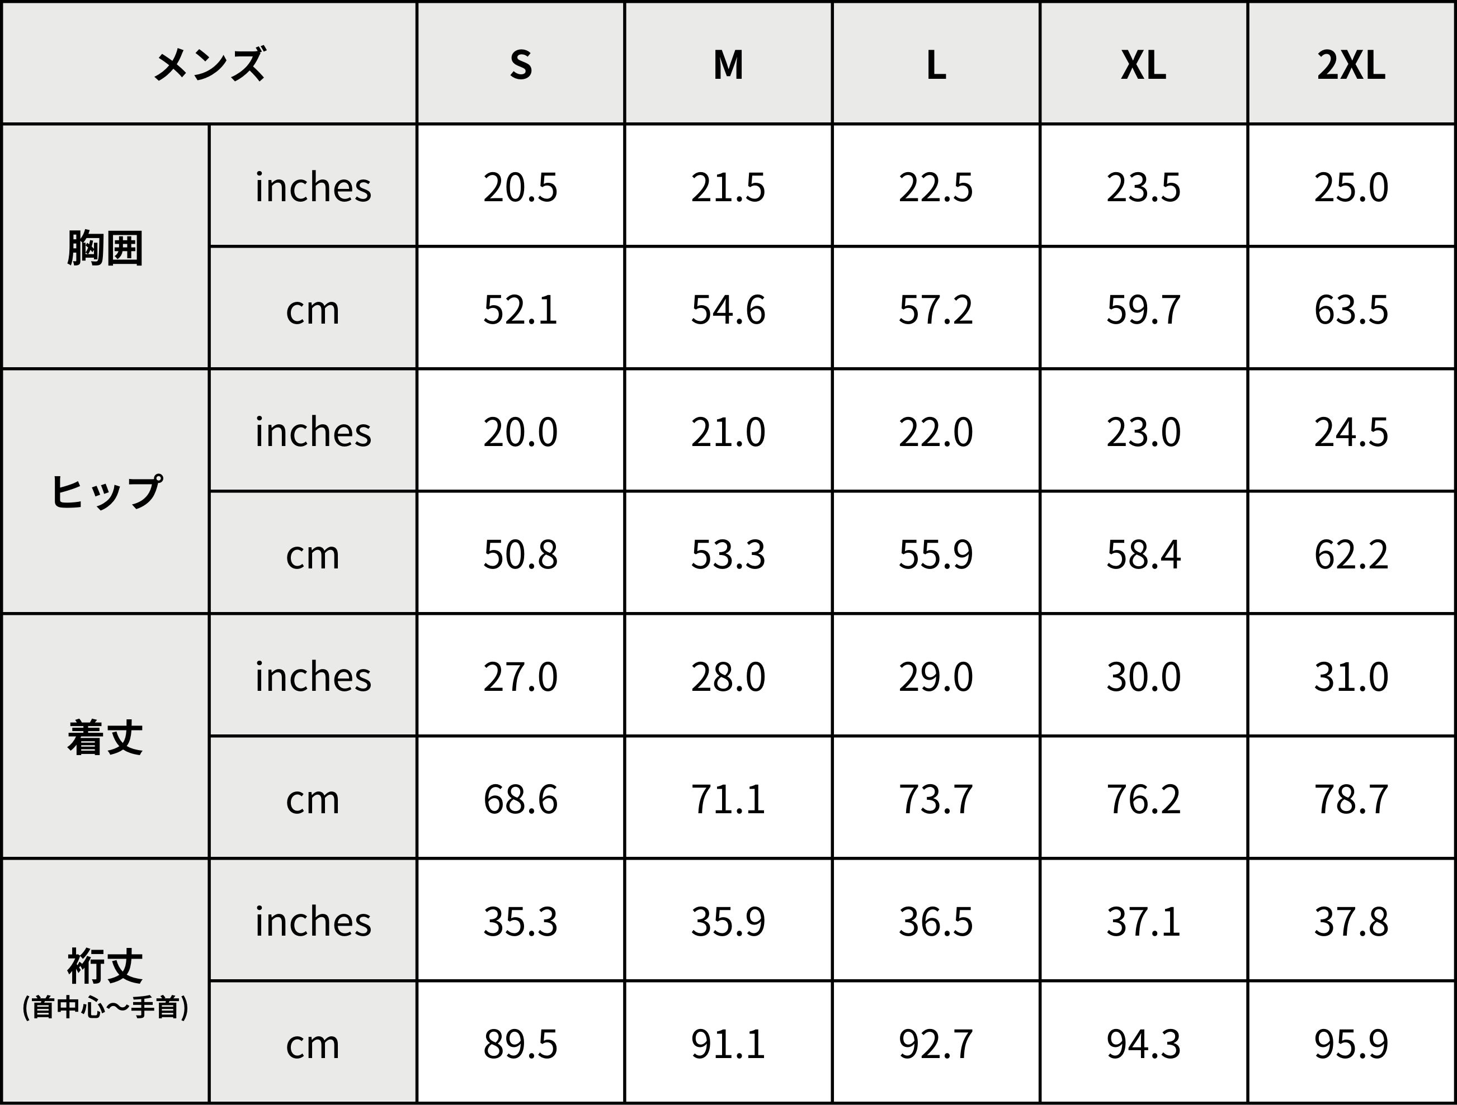The height and width of the screenshot is (1105, 1457).
Task: Click the 95.9 cm sleeve value
Action: coord(1351,1044)
